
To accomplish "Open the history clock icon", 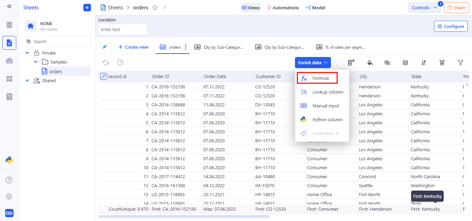I will pos(120,63).
